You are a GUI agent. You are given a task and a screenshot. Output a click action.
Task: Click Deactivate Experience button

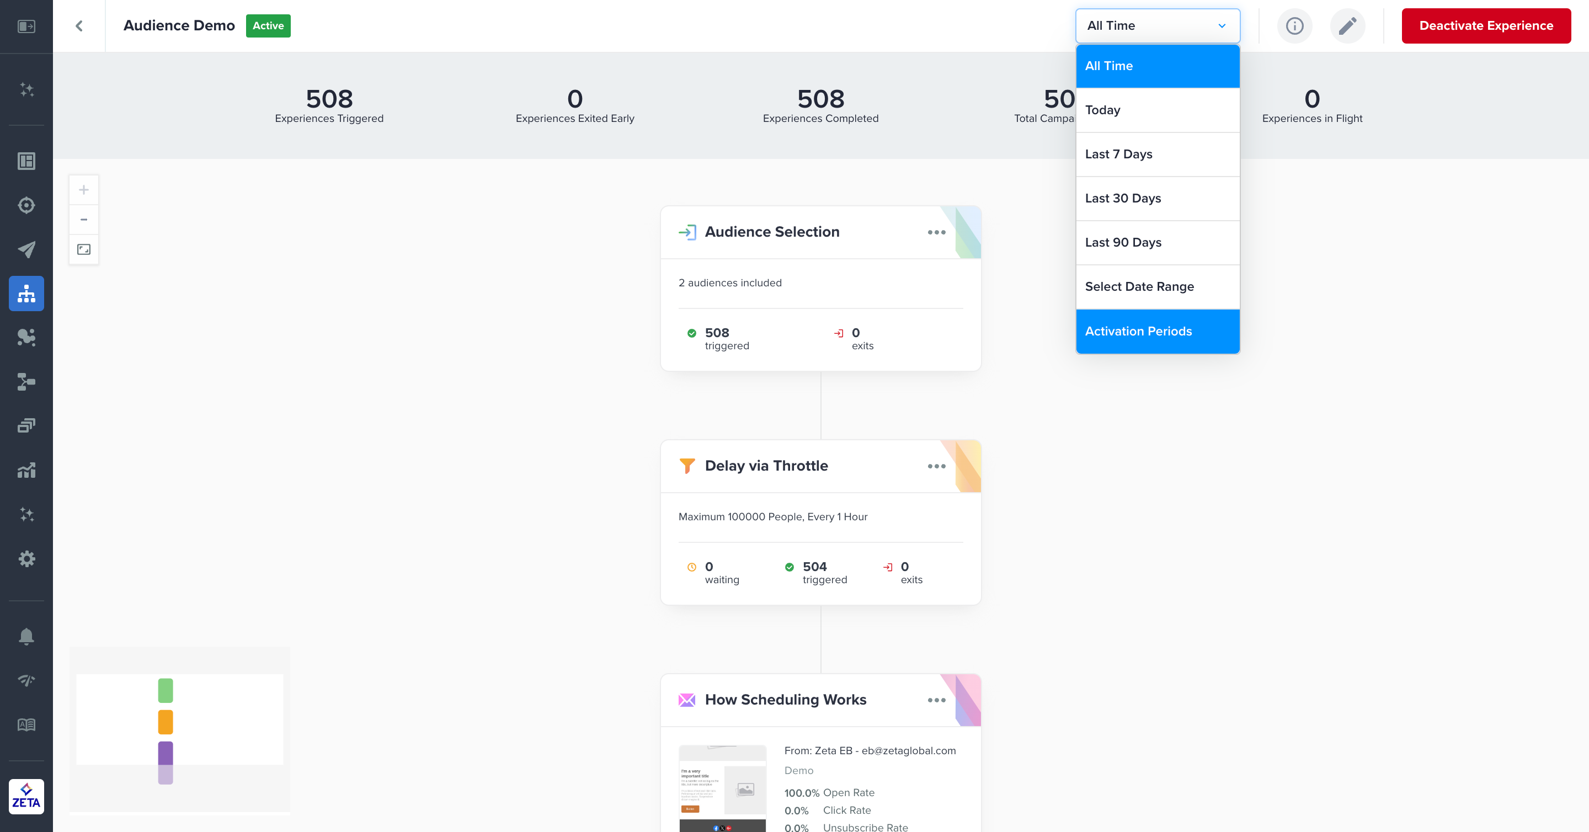click(x=1485, y=26)
